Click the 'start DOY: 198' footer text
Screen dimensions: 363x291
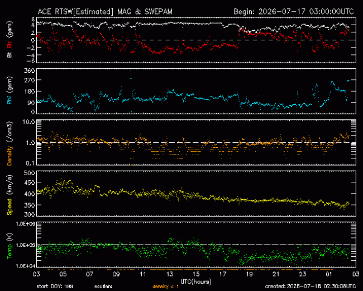coord(55,287)
